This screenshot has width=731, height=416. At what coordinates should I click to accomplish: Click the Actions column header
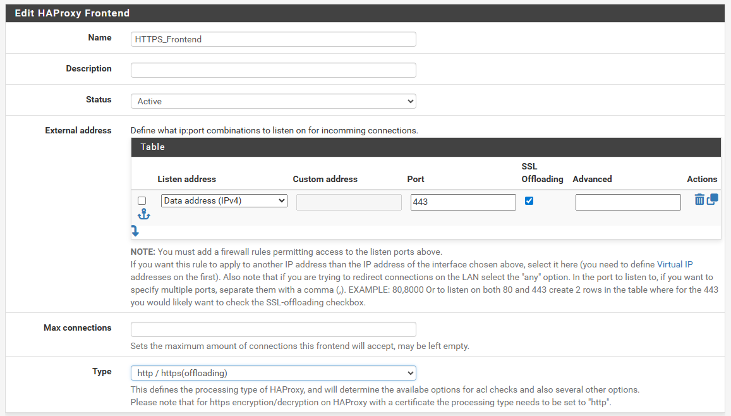(702, 179)
